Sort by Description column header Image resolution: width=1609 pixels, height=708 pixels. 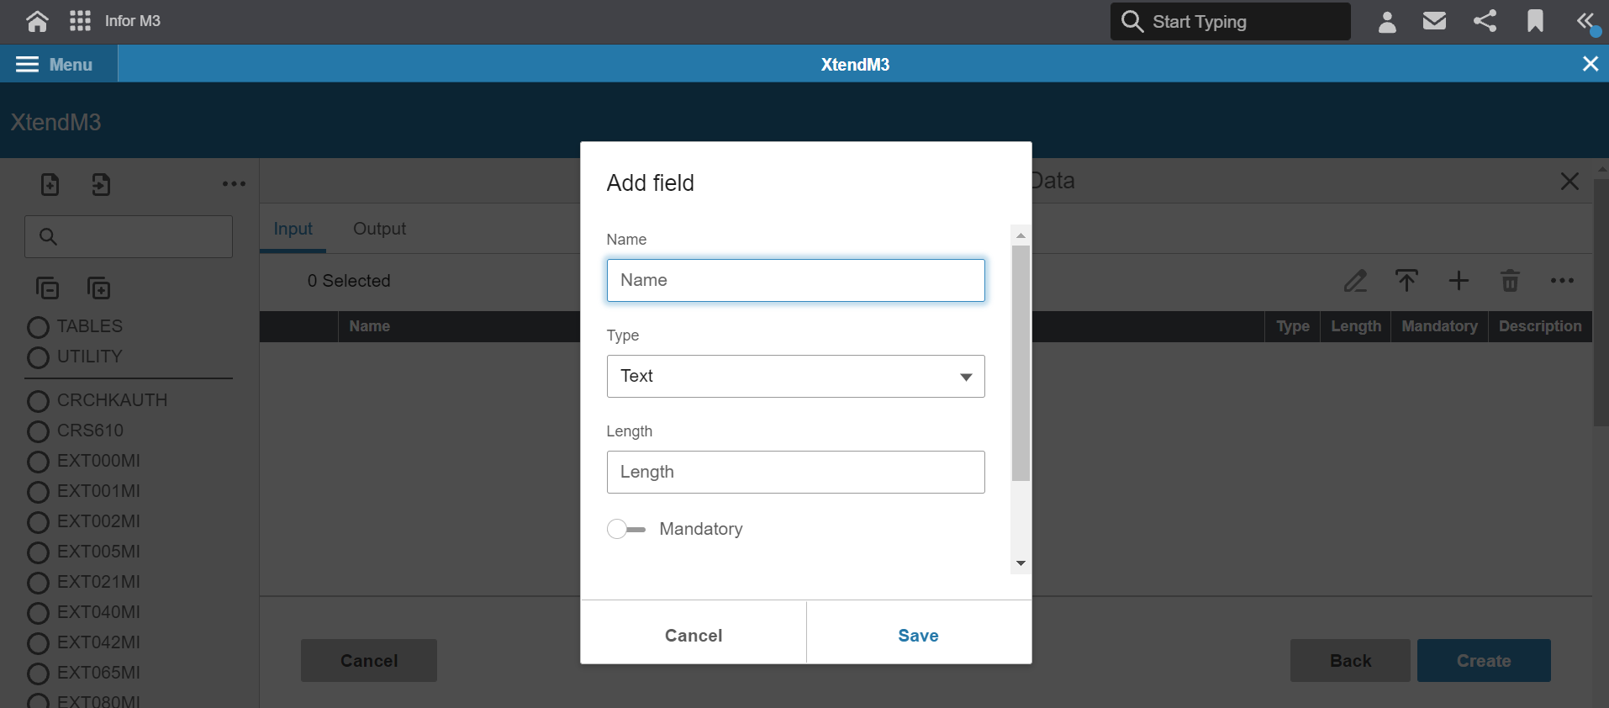point(1540,326)
